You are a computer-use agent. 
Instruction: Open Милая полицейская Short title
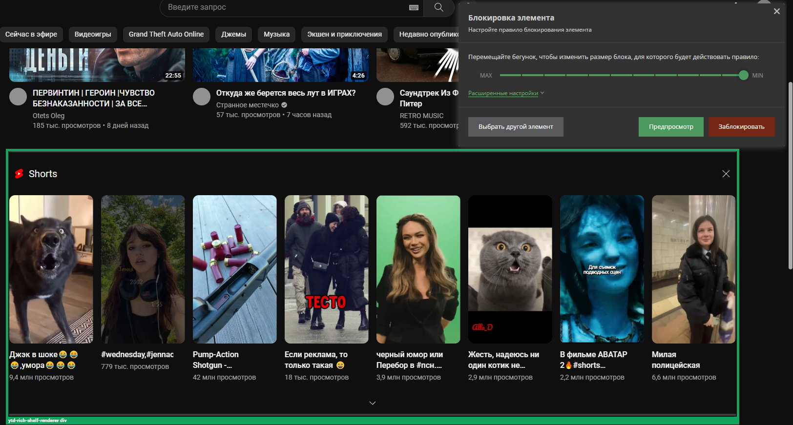point(676,360)
